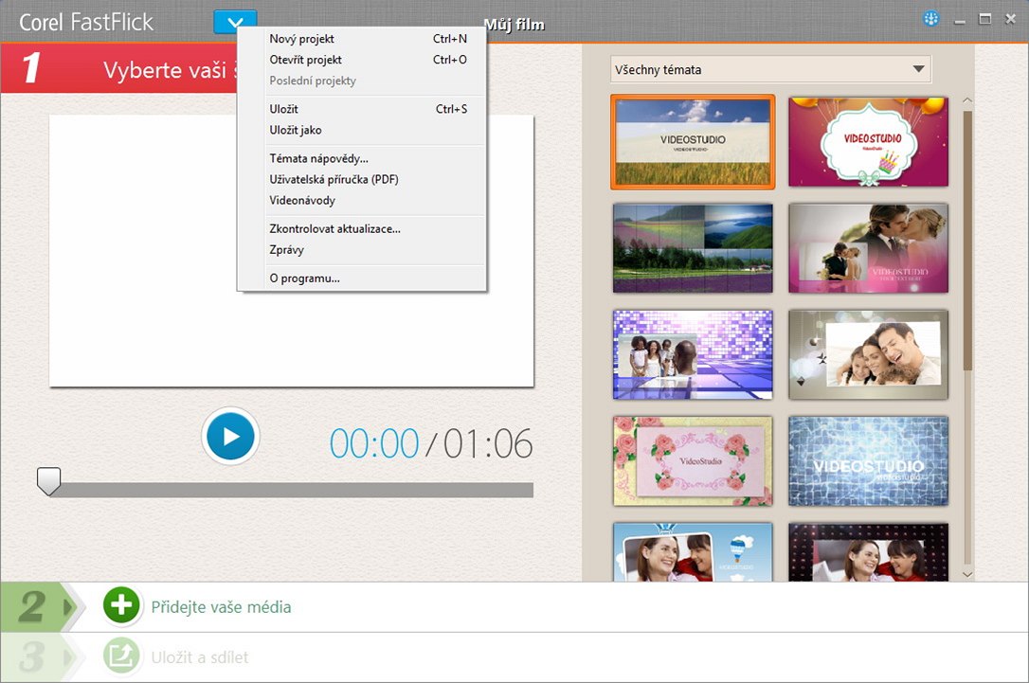
Task: Collapse the blue menu dropdown arrow button
Action: pos(235,22)
